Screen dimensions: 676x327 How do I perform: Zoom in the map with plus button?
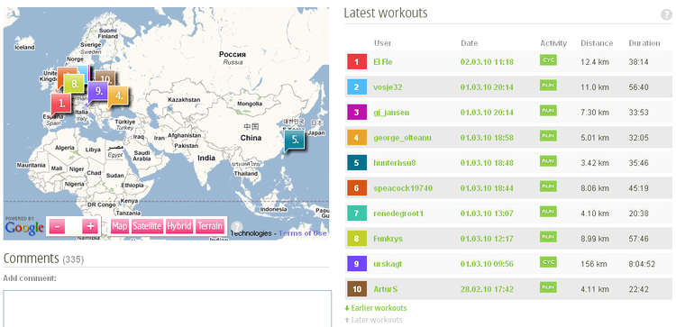[x=90, y=227]
